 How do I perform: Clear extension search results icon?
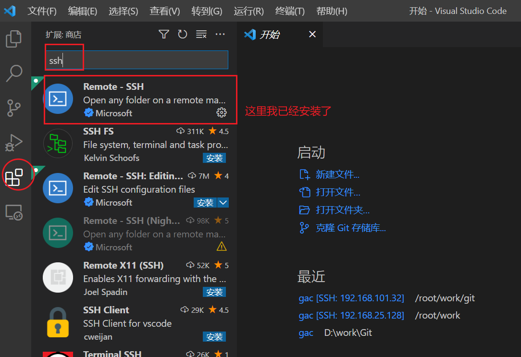point(201,34)
